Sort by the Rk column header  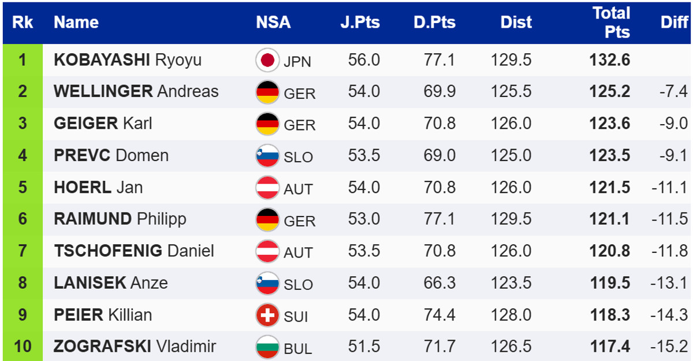coord(23,23)
